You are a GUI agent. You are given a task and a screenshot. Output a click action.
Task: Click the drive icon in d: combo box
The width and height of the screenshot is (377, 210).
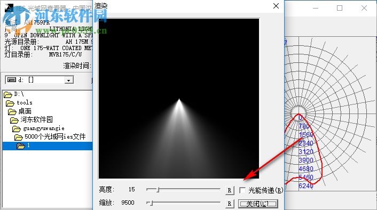(12, 79)
